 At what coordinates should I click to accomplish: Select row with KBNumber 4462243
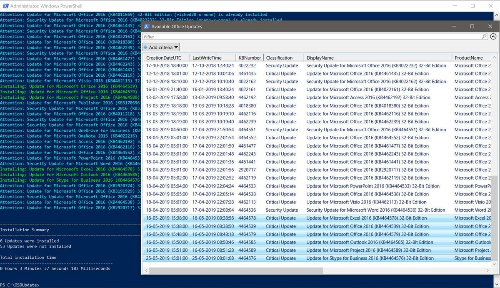tap(317, 154)
